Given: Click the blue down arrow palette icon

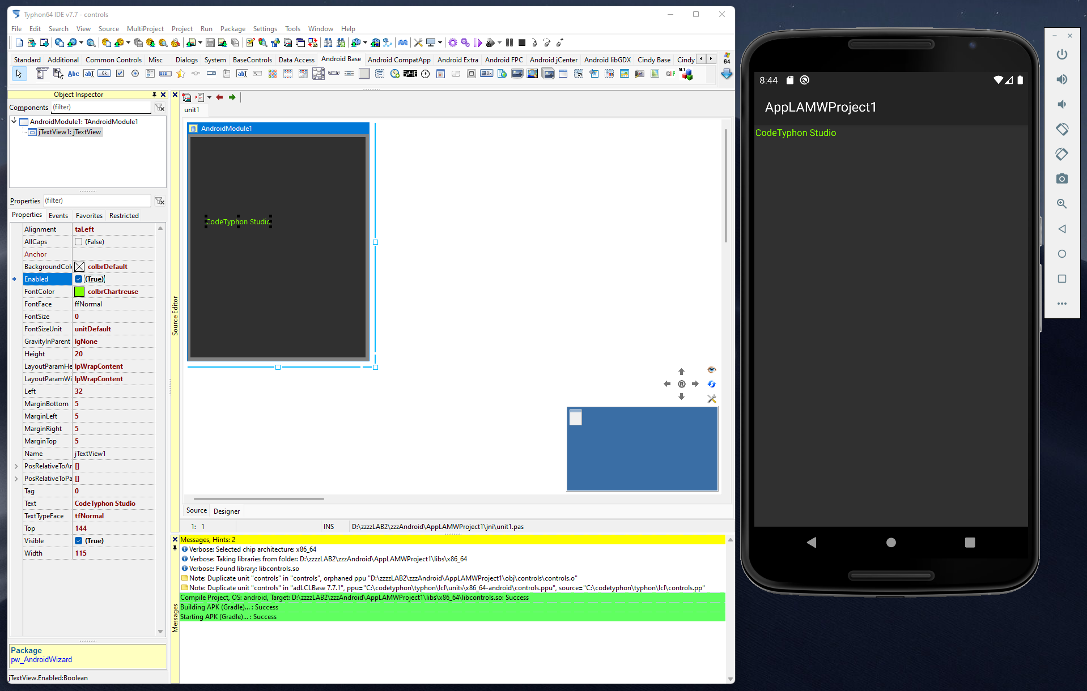Looking at the screenshot, I should tap(727, 74).
